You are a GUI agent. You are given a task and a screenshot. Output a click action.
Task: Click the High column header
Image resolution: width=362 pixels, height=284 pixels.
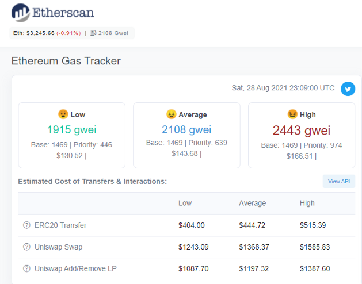click(307, 203)
